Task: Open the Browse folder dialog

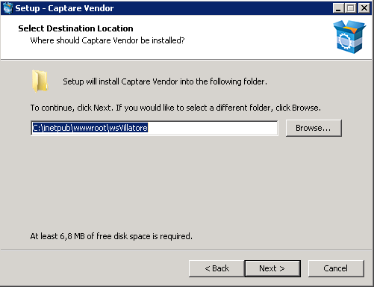Action: 314,128
